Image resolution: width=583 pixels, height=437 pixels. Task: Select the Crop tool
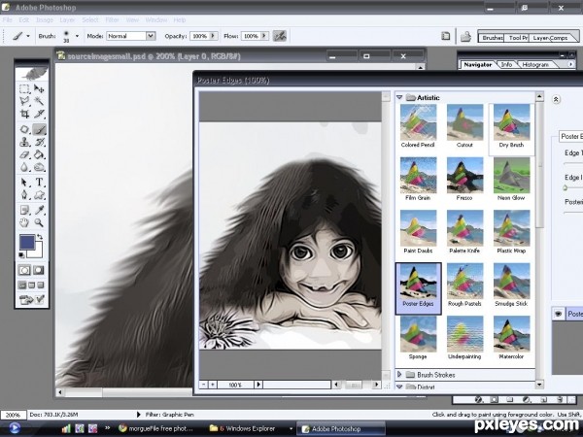pyautogui.click(x=24, y=114)
